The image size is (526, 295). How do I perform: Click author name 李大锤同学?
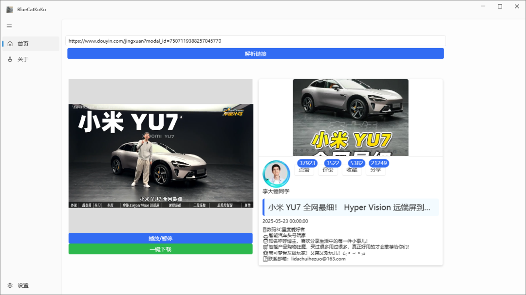pyautogui.click(x=276, y=191)
